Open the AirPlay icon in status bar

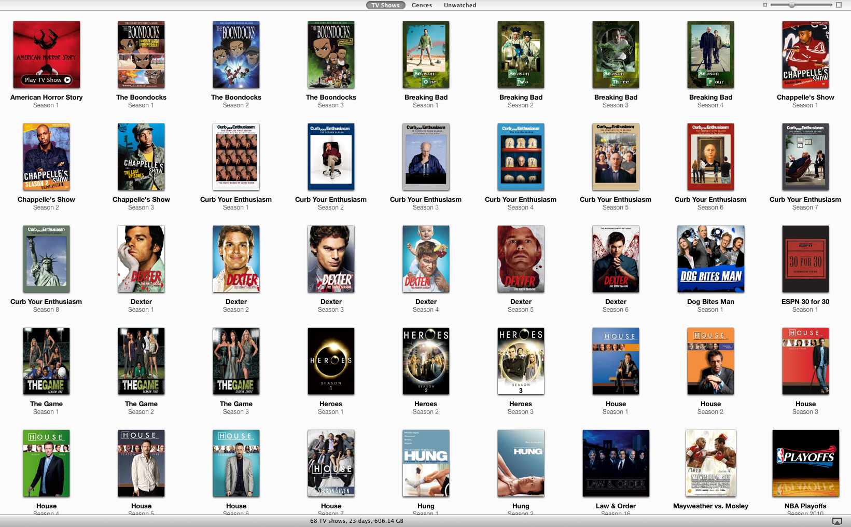click(837, 521)
